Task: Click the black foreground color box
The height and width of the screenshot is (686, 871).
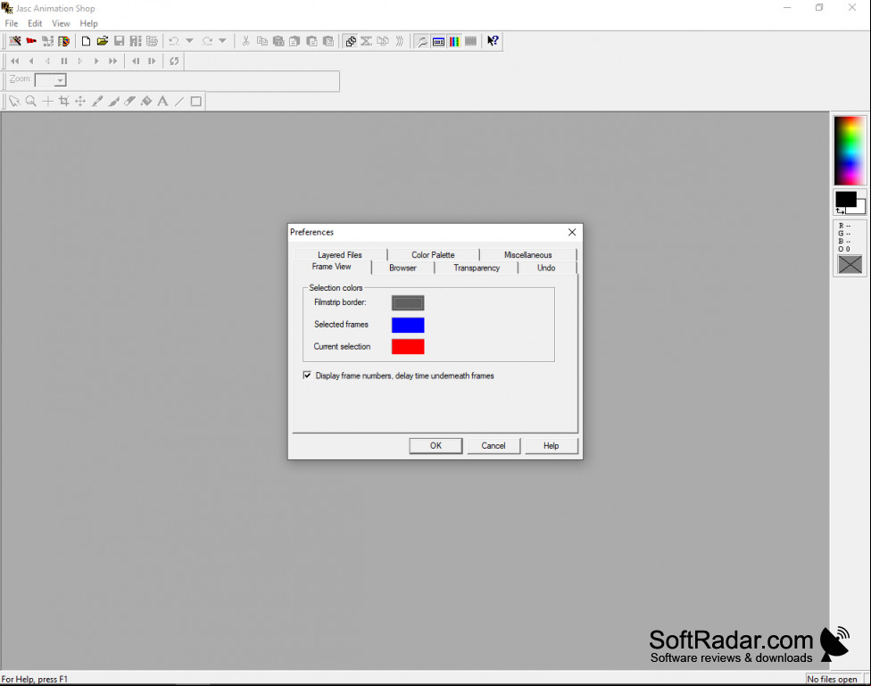Action: [846, 199]
